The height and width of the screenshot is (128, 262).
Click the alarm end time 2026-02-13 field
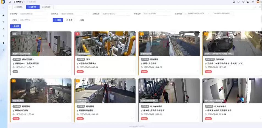pos(222,14)
